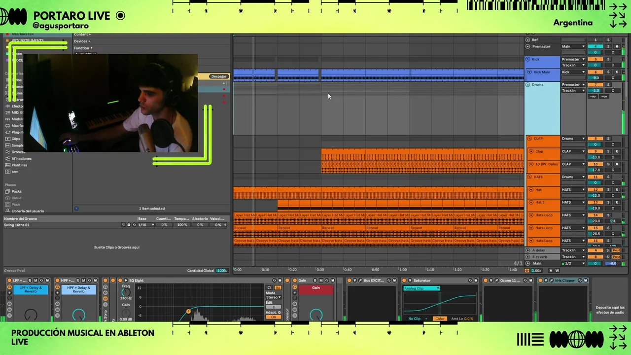Viewport: 631px width, 355px height.
Task: Open the Saturator Analog Clip curve dropdown
Action: point(421,288)
